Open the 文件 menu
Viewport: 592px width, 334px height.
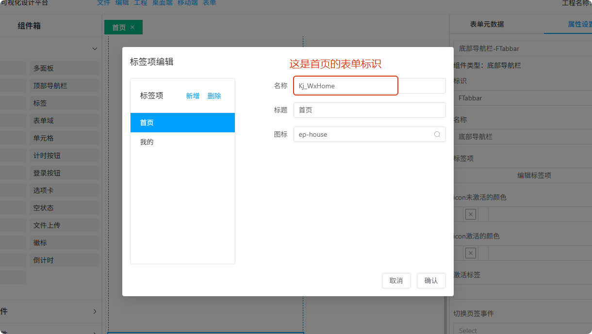pyautogui.click(x=103, y=3)
